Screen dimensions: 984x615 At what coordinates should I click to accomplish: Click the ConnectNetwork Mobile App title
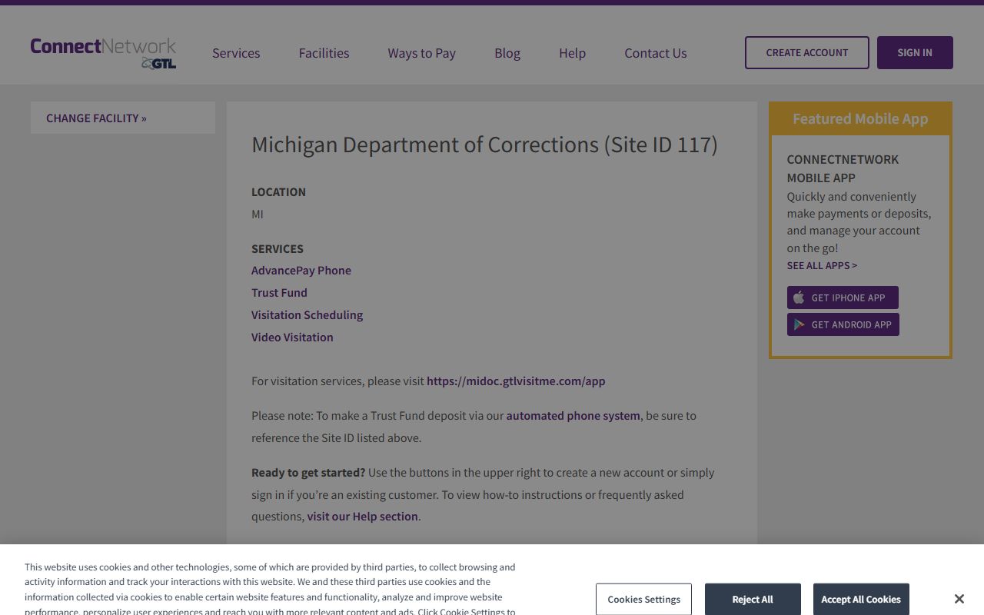point(843,168)
